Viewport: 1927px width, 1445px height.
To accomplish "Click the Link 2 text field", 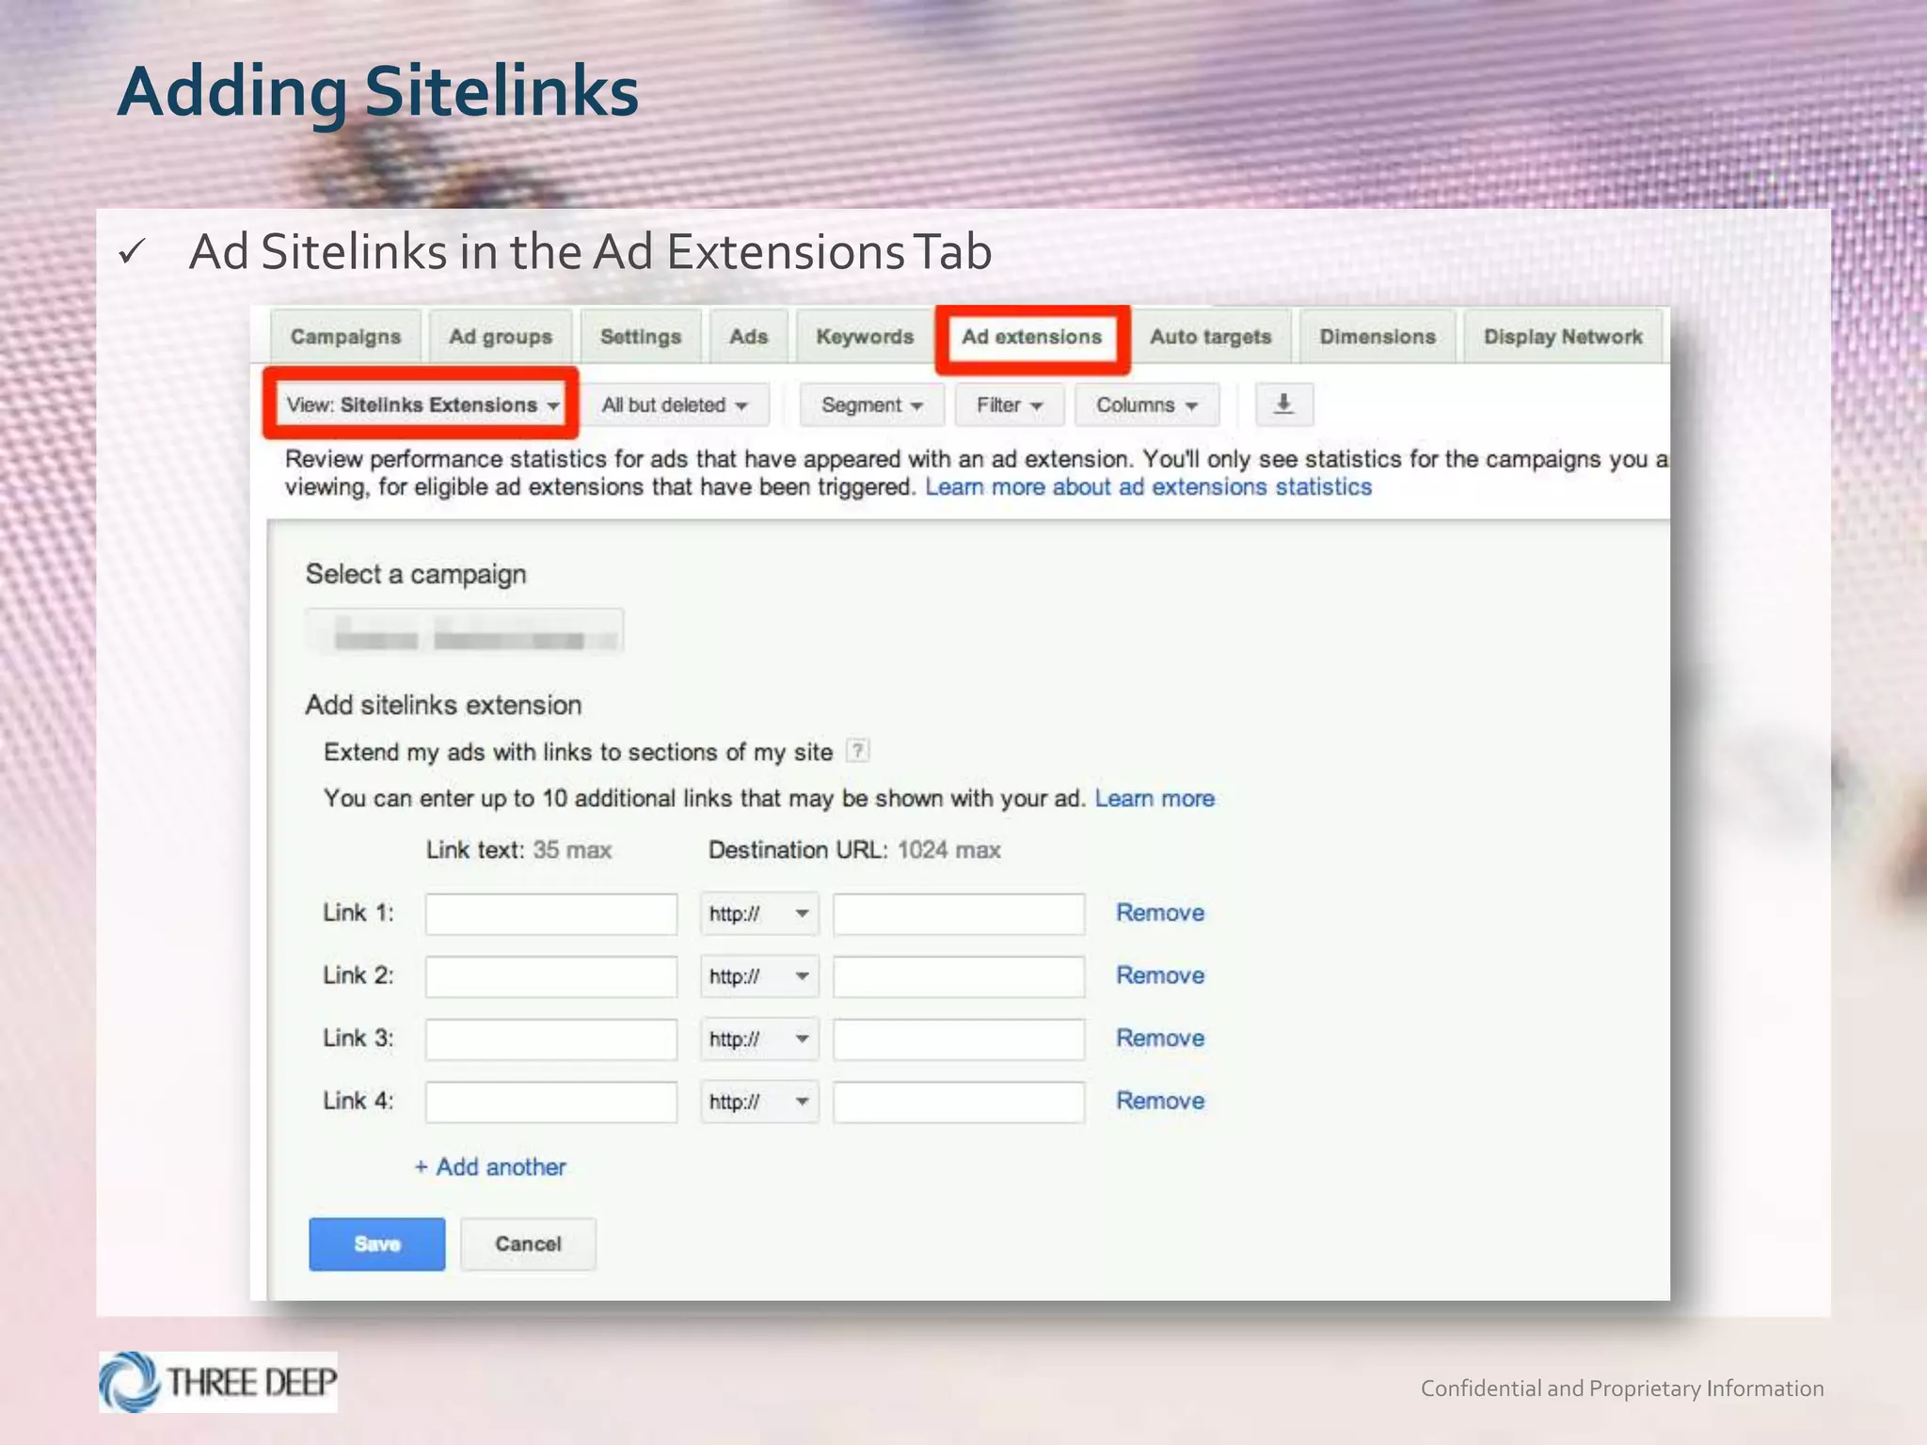I will coord(551,977).
